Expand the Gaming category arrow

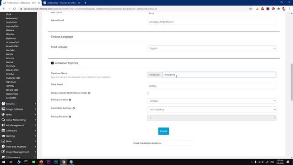[x=35, y=136]
